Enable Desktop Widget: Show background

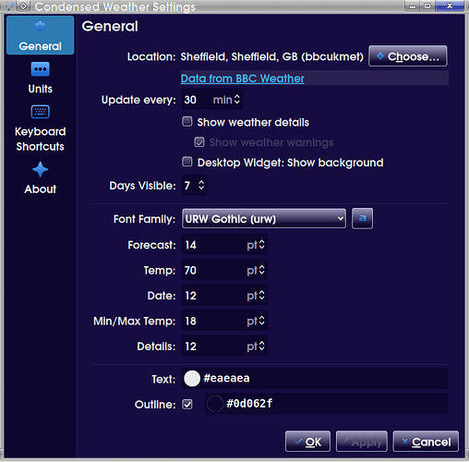coord(187,162)
